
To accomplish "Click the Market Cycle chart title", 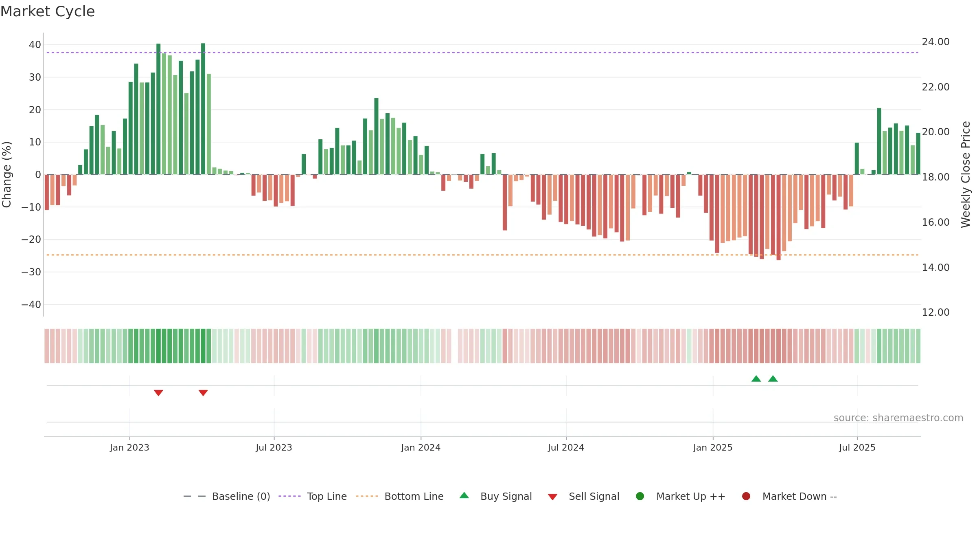I will click(x=48, y=11).
